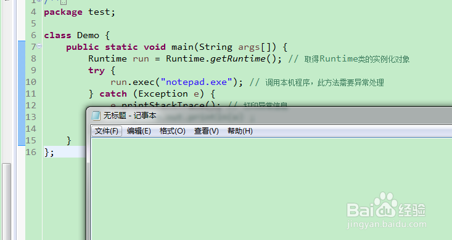
Task: Click the "args" parameter on line 7
Action: pos(249,47)
